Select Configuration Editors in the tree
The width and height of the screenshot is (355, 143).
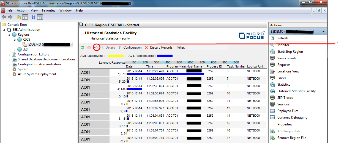tap(34, 54)
